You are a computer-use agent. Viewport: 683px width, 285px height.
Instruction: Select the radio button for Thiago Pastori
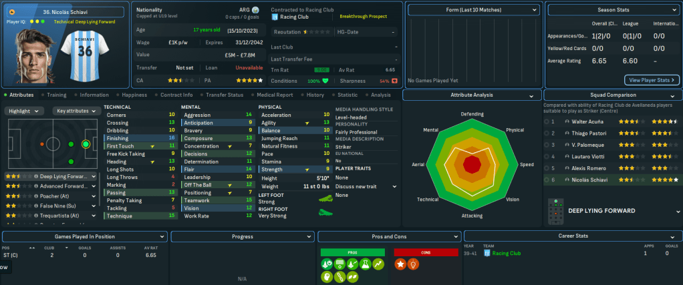(x=546, y=133)
